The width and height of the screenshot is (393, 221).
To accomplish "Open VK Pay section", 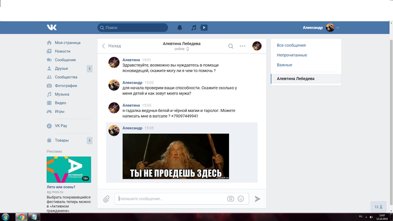I will [61, 126].
